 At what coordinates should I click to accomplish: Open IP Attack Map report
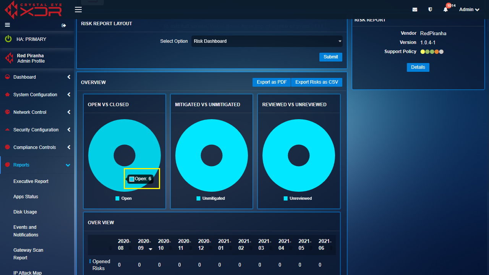click(28, 272)
